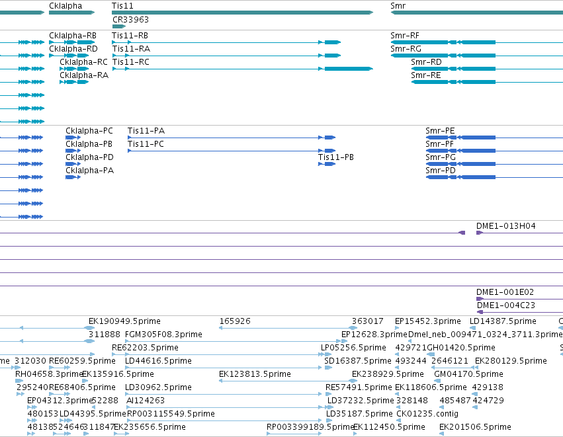Select protein Smr-PG
Viewport: 563px width, 437px height.
click(x=494, y=164)
